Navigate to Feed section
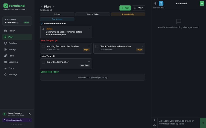This screenshot has width=206, height=128. (x=17, y=56)
